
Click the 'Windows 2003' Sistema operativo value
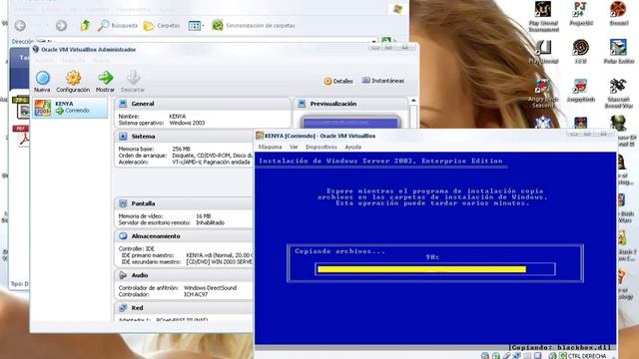(x=187, y=123)
